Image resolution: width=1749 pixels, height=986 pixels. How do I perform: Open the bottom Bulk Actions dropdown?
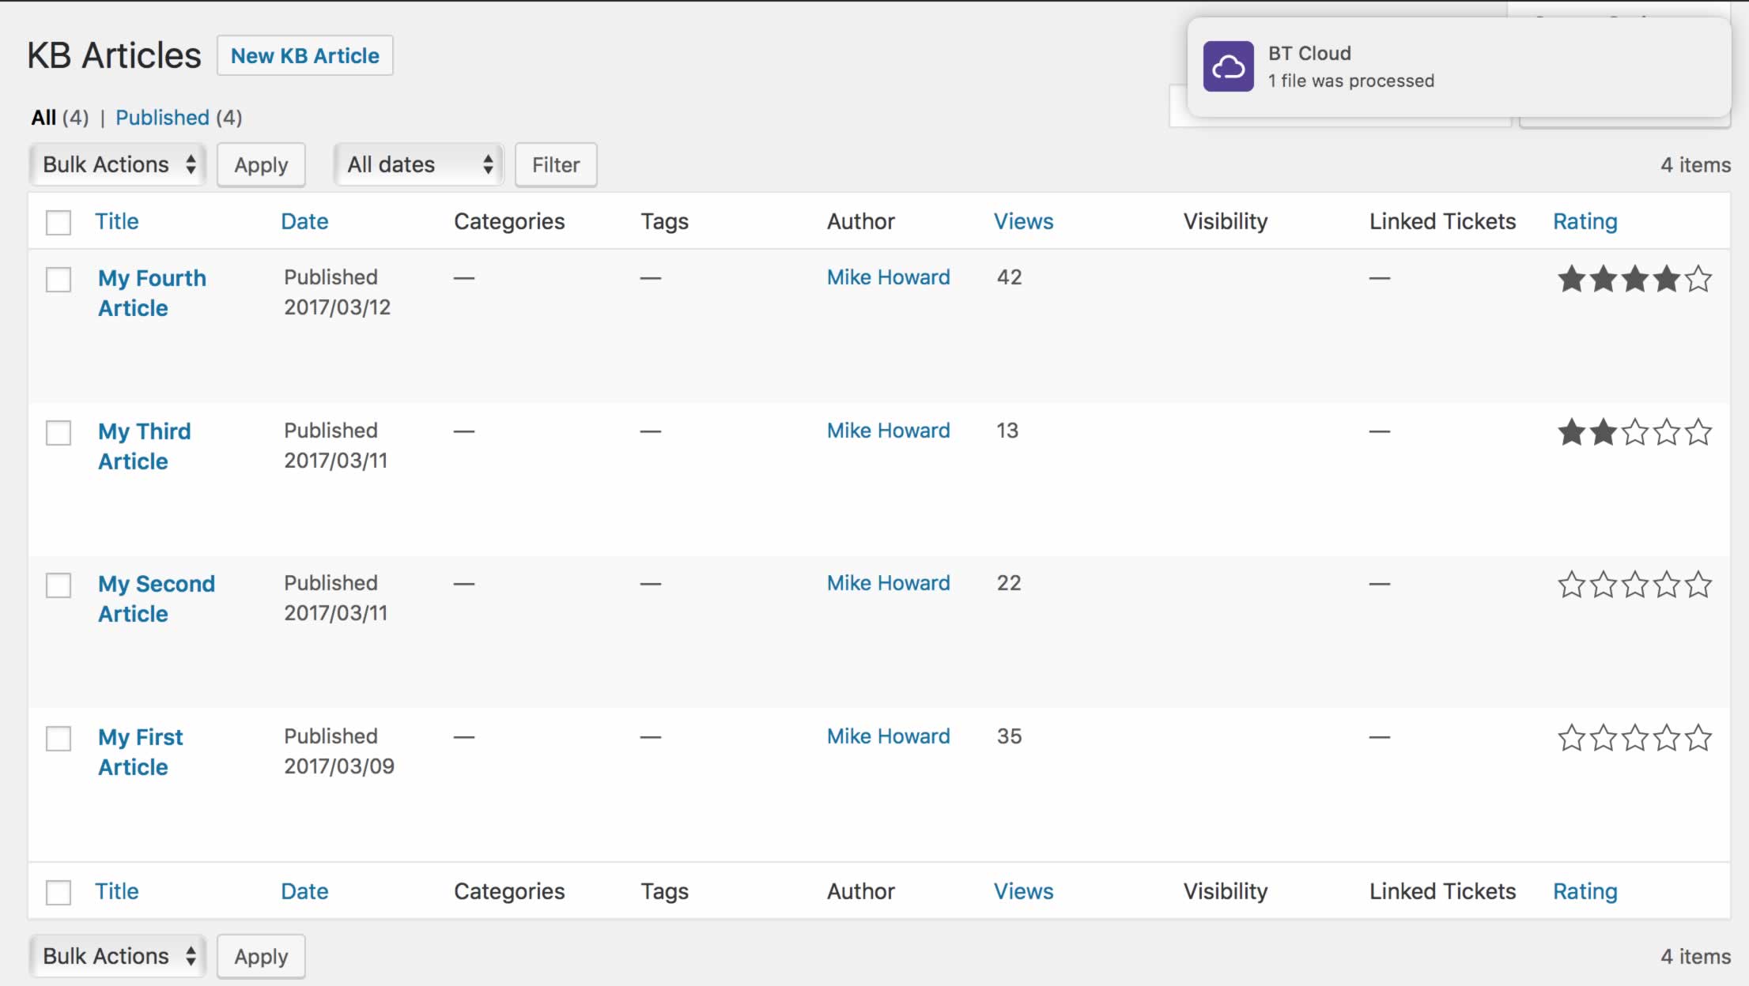(118, 956)
